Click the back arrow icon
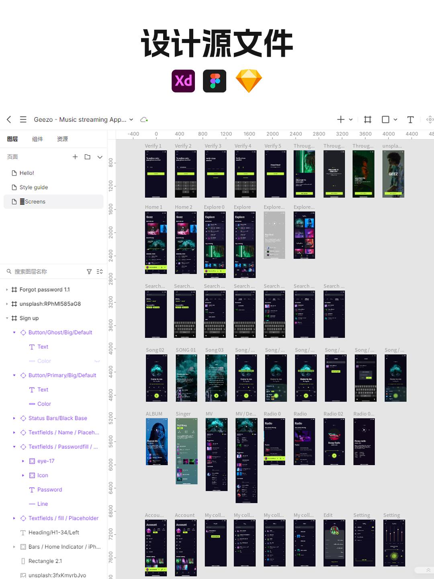The image size is (434, 579). tap(9, 119)
